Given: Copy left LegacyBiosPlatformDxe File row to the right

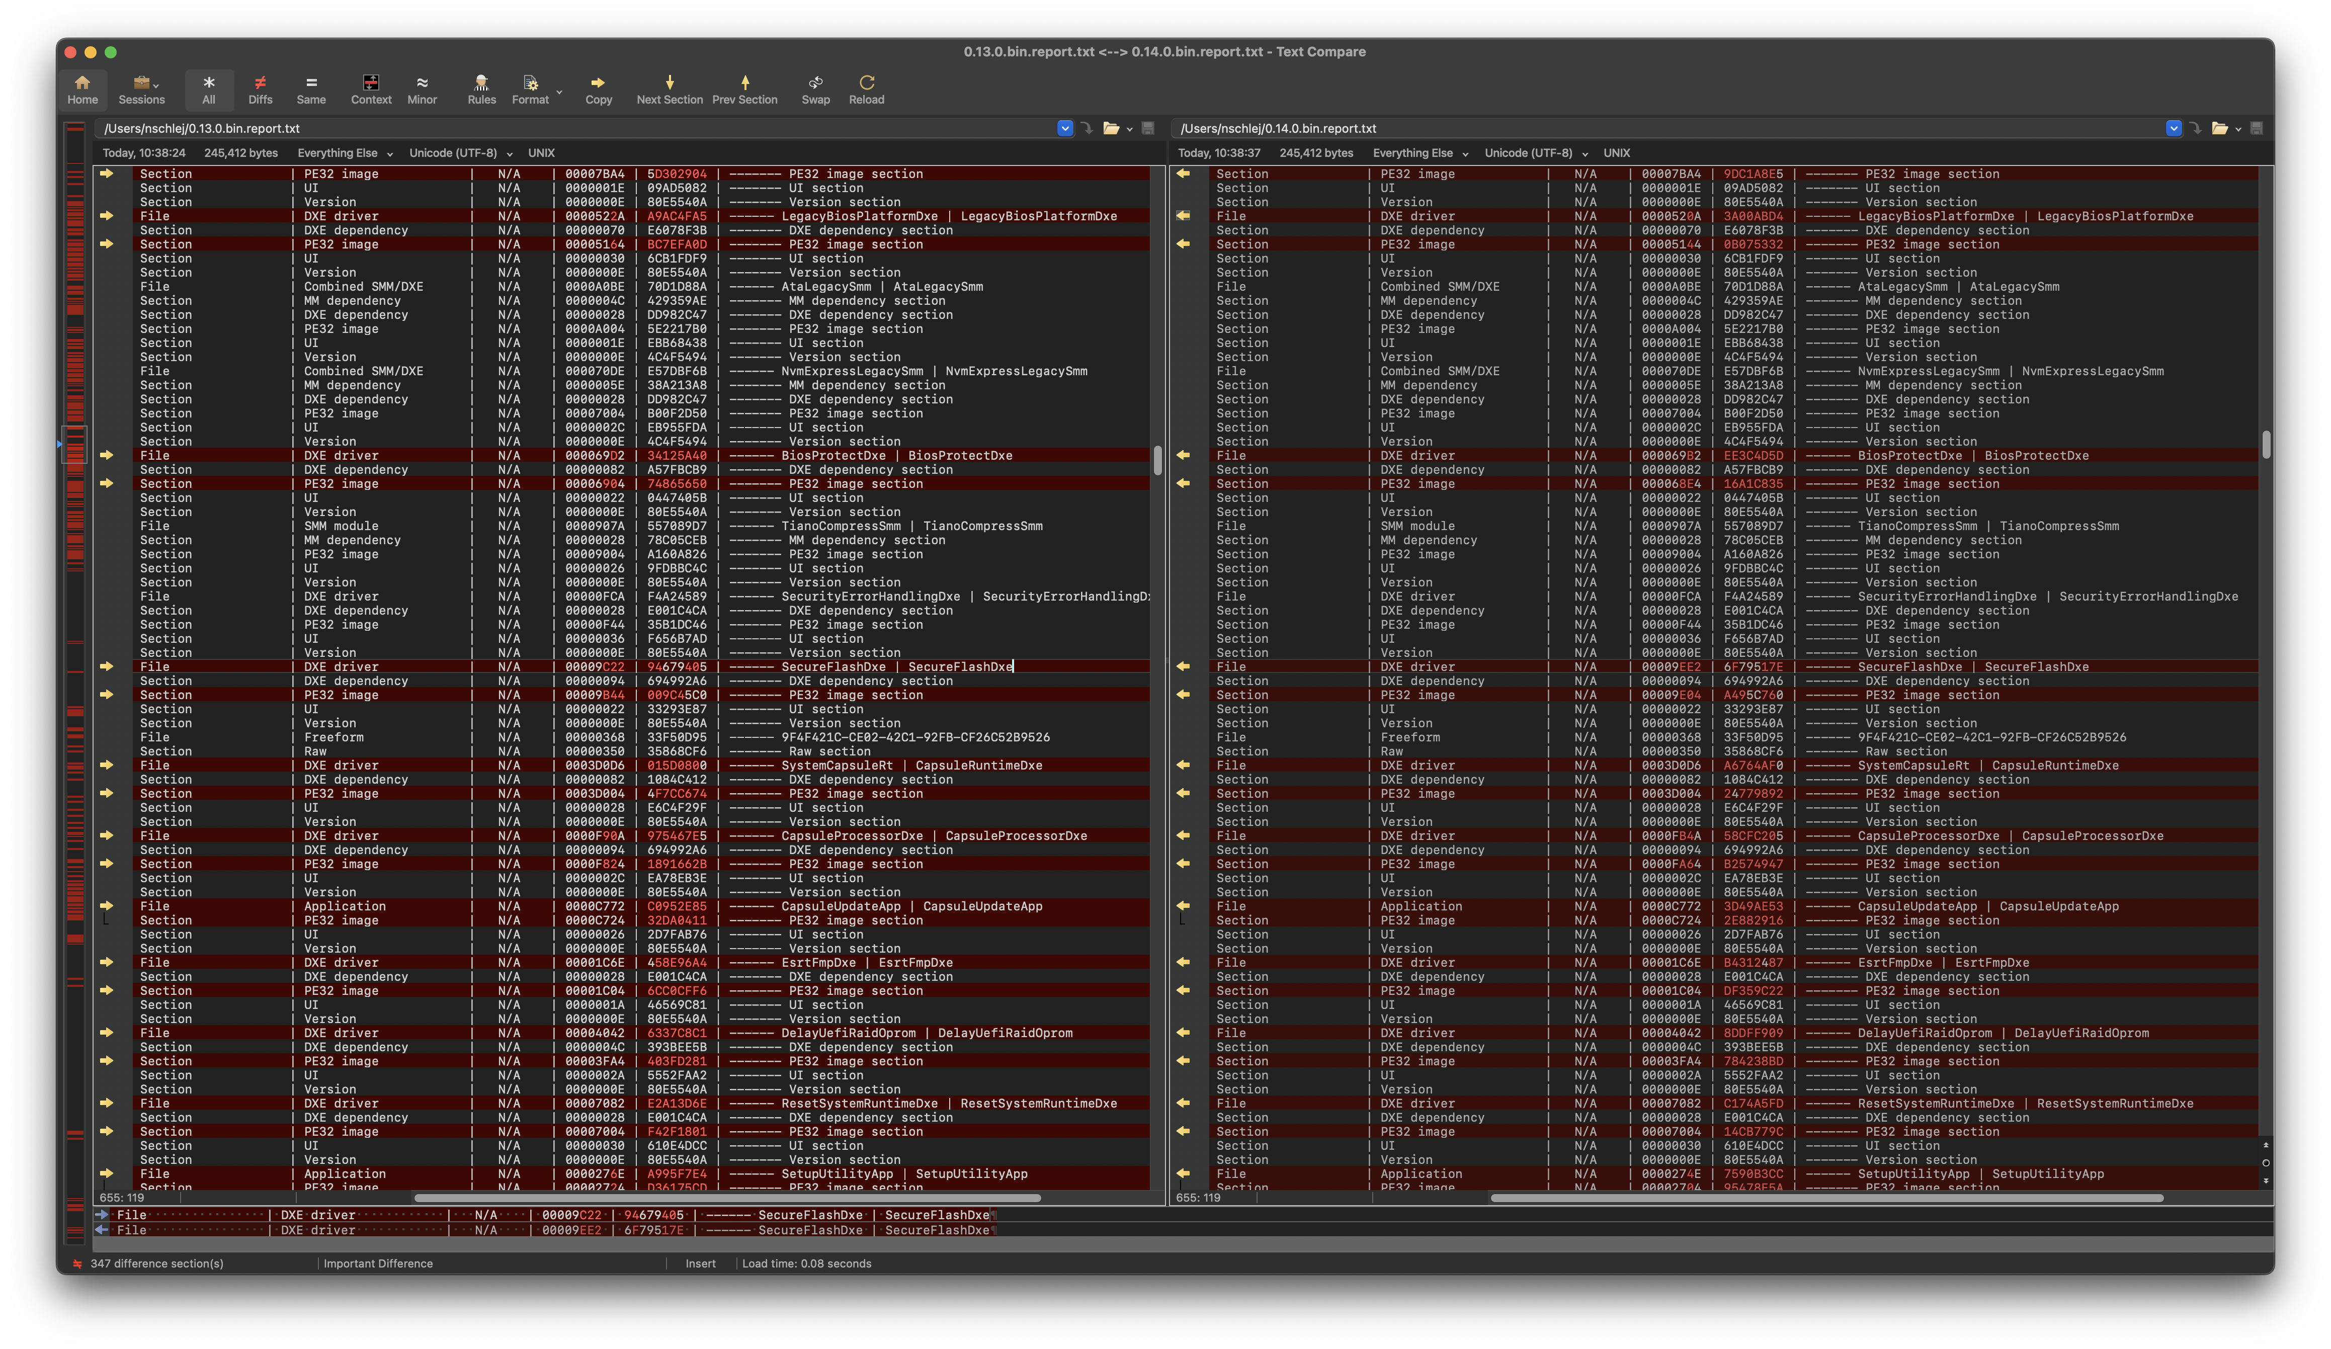Looking at the screenshot, I should click(106, 216).
